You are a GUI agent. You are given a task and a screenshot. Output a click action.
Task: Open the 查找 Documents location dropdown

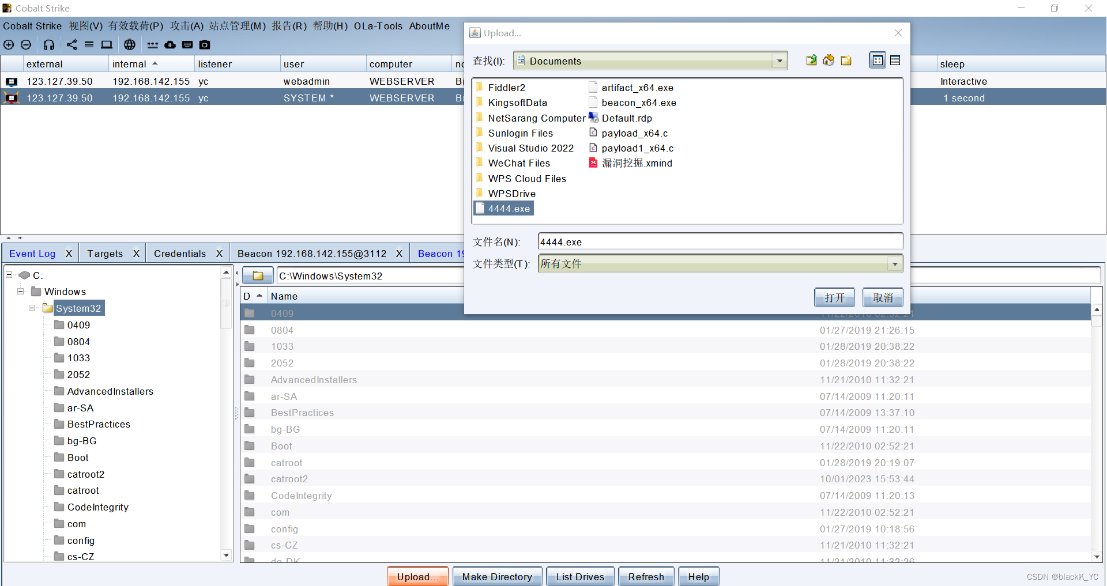tap(780, 61)
